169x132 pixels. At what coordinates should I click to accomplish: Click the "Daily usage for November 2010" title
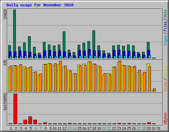pos(40,5)
